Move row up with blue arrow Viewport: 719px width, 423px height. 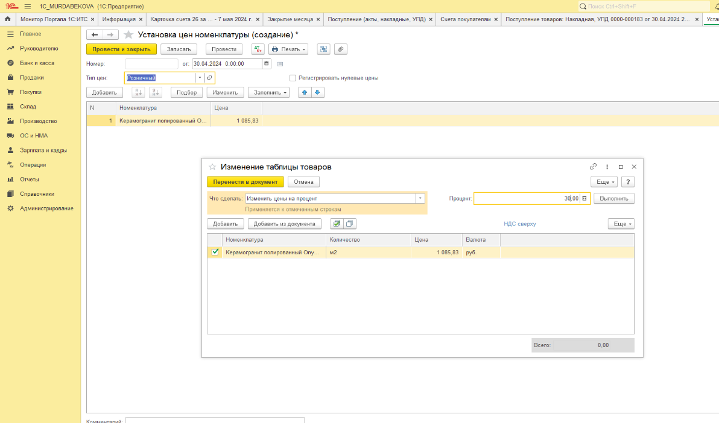coord(305,93)
